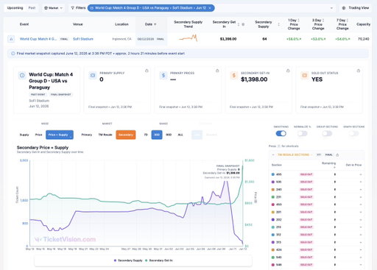Click the lock icon on the Primary Supply card
377x270 pixels.
[147, 71]
